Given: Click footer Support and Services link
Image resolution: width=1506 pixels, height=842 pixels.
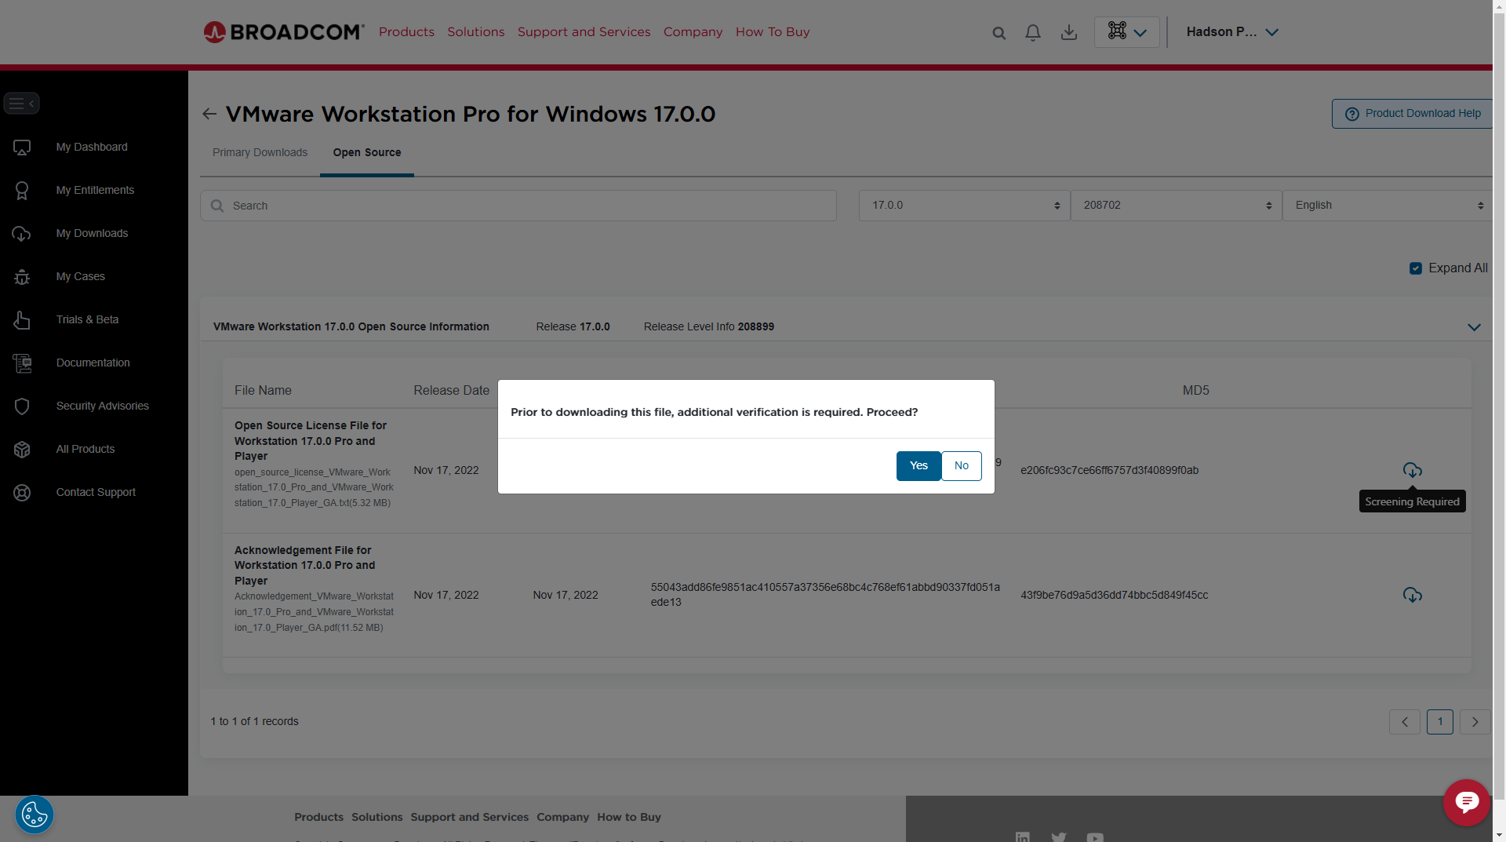Looking at the screenshot, I should click(x=469, y=817).
